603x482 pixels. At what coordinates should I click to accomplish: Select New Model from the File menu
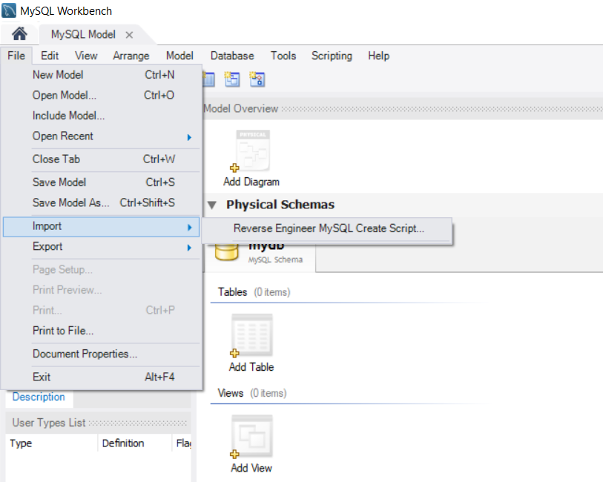point(58,74)
